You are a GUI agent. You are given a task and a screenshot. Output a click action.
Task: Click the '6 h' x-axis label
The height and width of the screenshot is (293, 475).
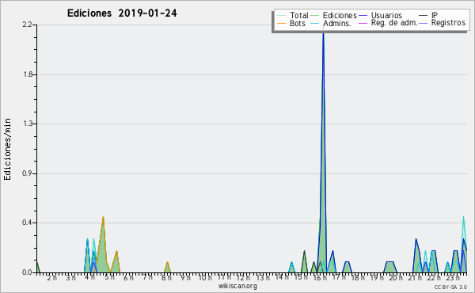(128, 278)
